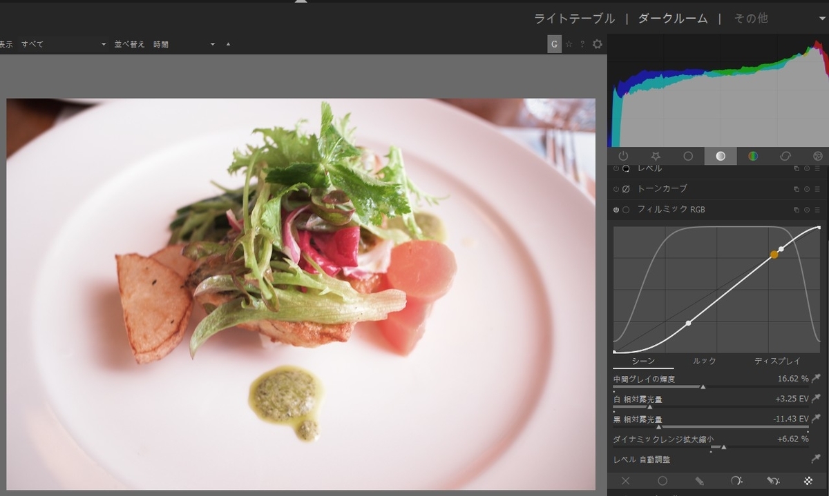829x496 pixels.
Task: Expand the トーンカーブ module
Action: [x=662, y=189]
